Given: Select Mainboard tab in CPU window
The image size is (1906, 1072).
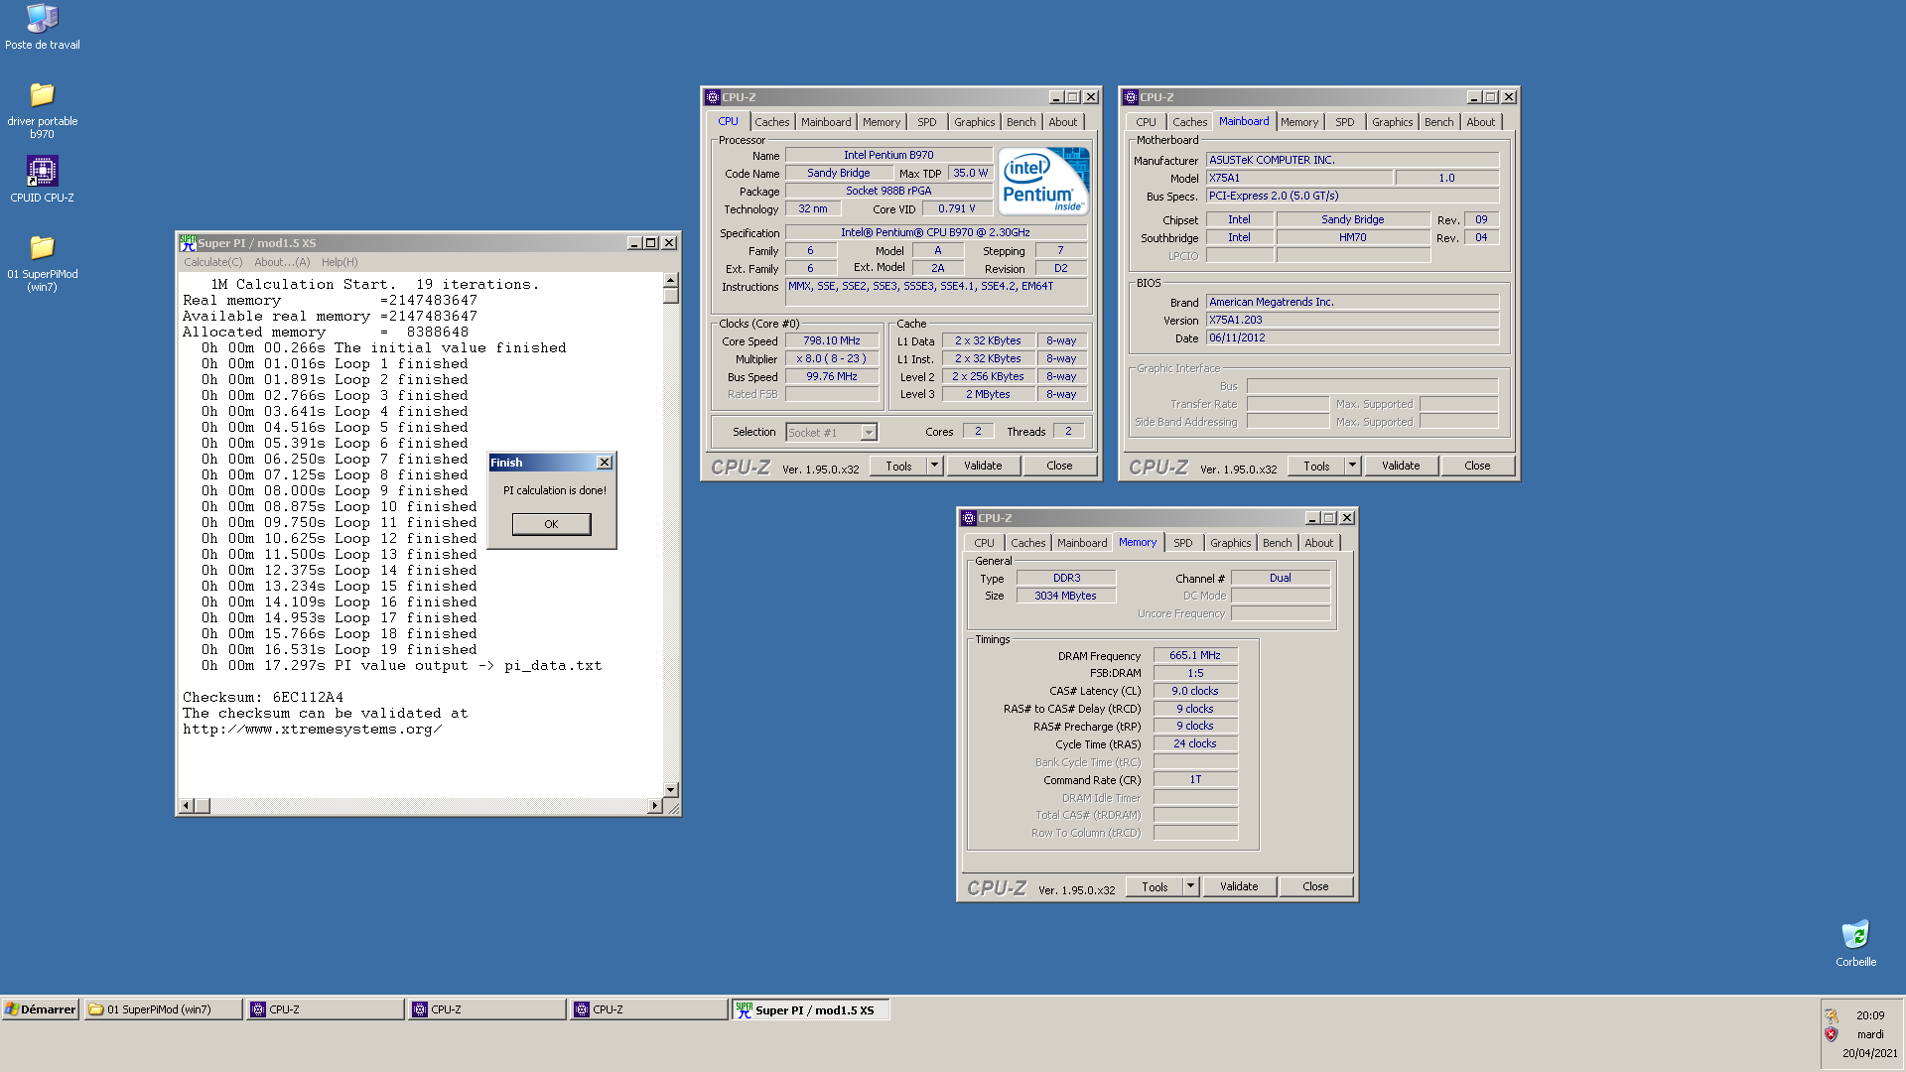Looking at the screenshot, I should (826, 122).
